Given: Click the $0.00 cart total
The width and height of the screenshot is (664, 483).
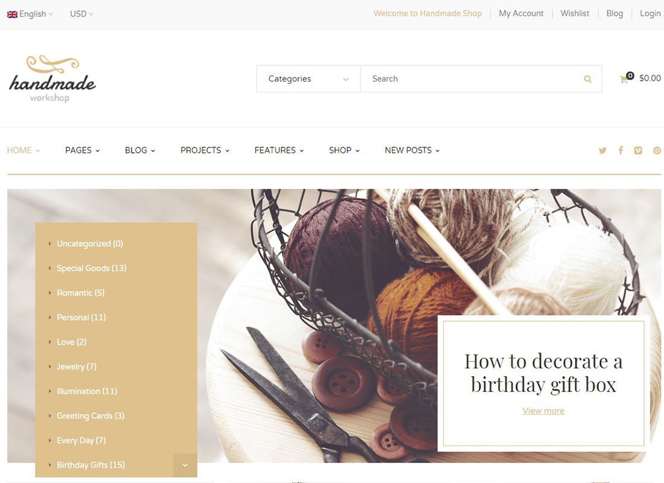Looking at the screenshot, I should pos(650,78).
